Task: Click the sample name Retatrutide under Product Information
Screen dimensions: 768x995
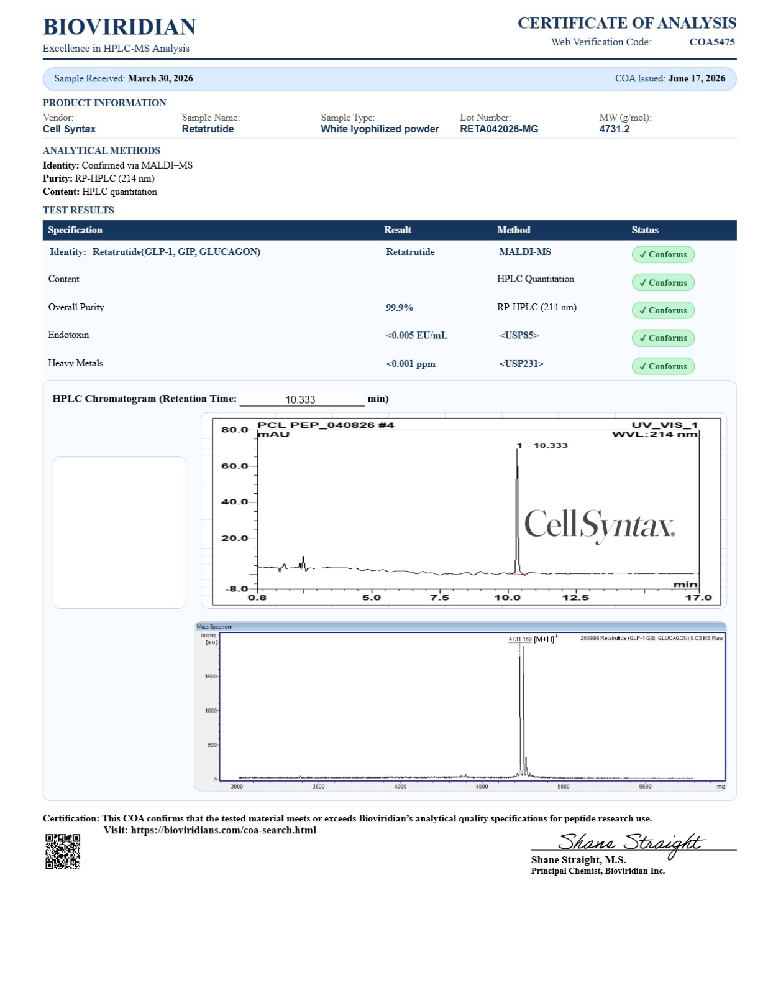Action: 208,129
